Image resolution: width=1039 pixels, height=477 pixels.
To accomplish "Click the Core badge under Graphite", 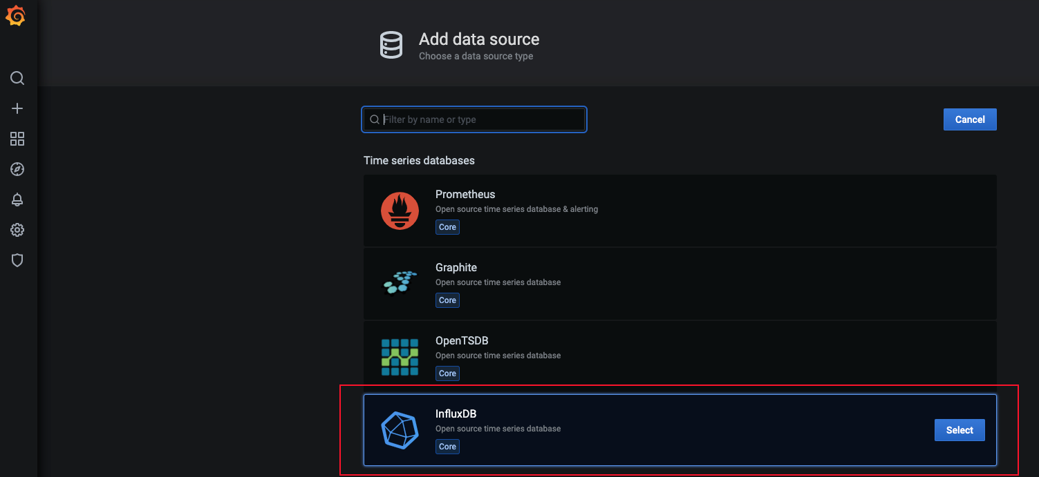I will 447,300.
